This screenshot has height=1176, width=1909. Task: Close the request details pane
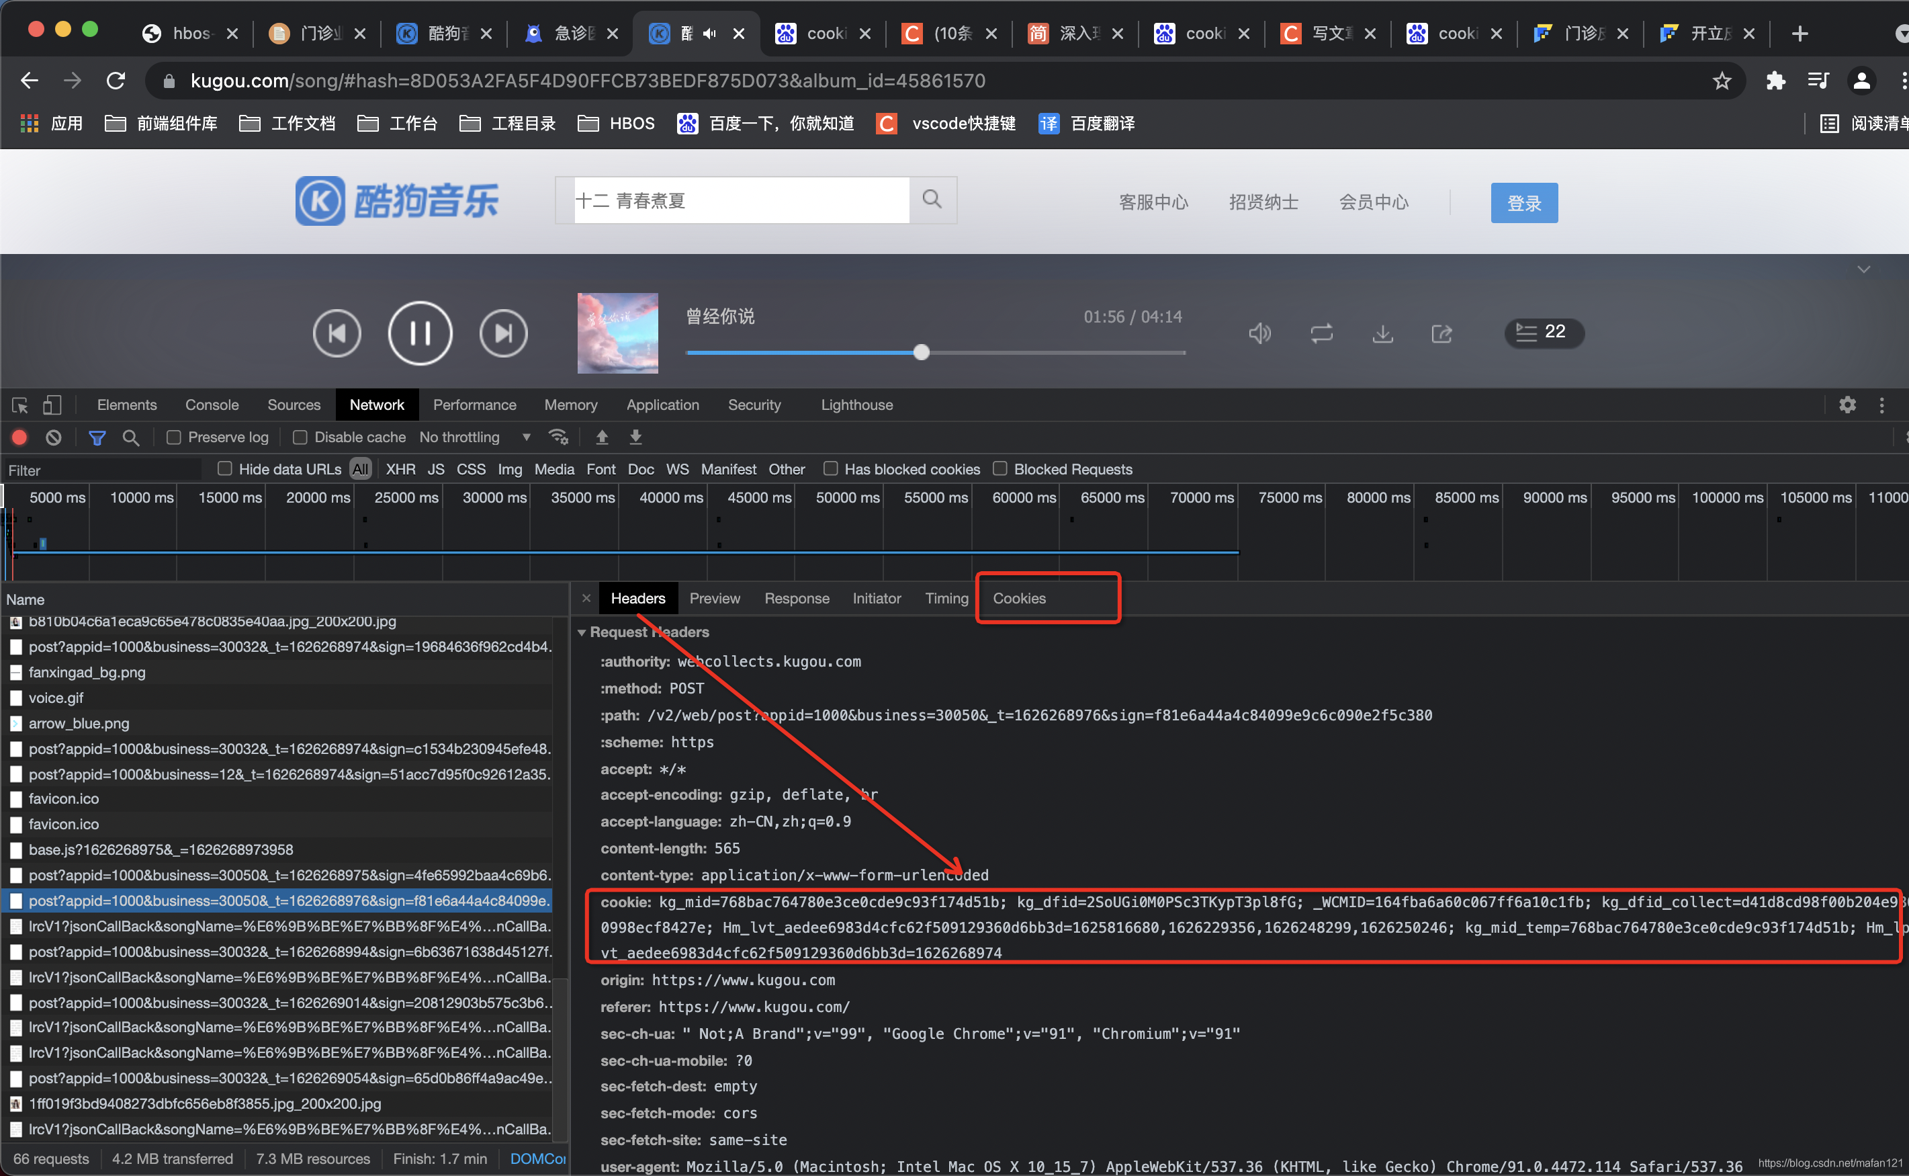click(x=586, y=598)
